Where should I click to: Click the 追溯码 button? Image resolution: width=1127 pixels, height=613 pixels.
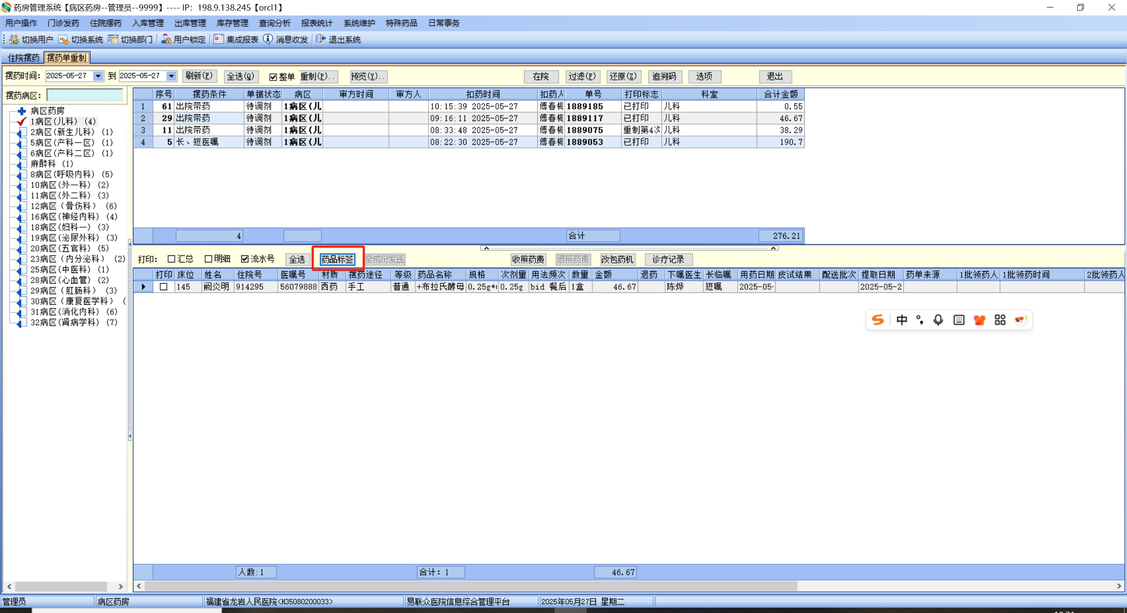(664, 77)
